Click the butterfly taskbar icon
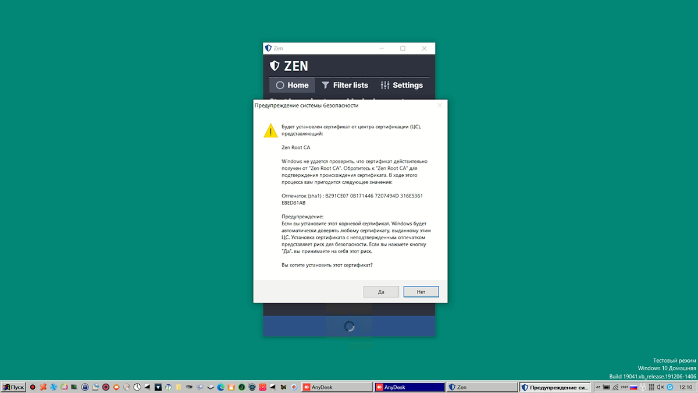This screenshot has width=698, height=393. point(283,387)
